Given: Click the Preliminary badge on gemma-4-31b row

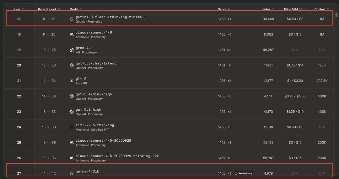Looking at the screenshot, I should [243, 173].
